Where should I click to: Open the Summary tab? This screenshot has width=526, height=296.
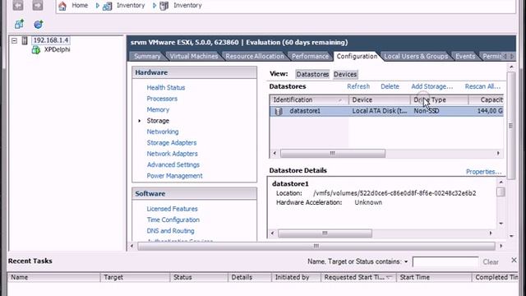(x=147, y=57)
